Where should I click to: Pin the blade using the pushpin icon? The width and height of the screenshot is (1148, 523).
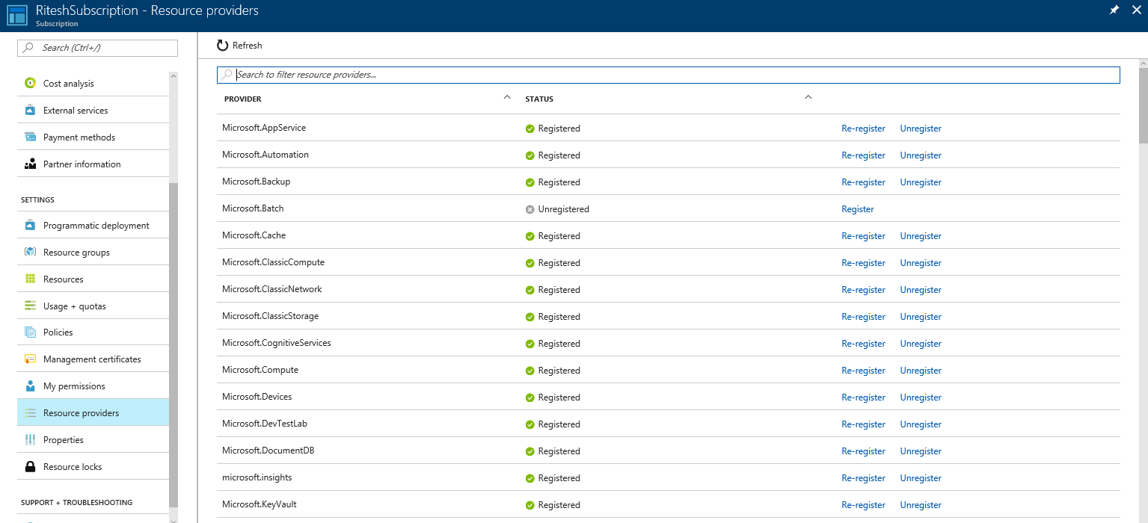1114,10
